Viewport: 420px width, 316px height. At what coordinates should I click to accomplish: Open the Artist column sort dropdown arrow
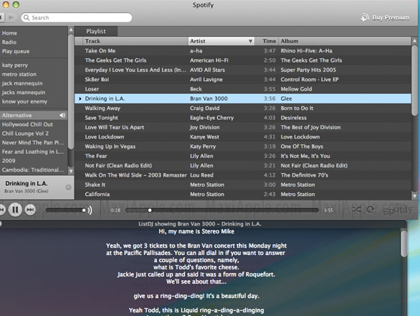click(x=250, y=41)
